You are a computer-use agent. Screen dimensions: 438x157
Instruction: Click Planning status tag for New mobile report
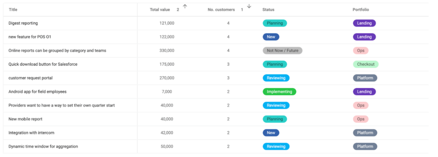point(275,119)
